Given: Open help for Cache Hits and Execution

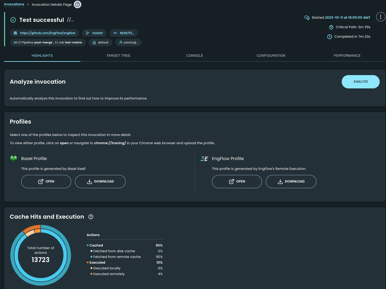Looking at the screenshot, I should (x=91, y=217).
